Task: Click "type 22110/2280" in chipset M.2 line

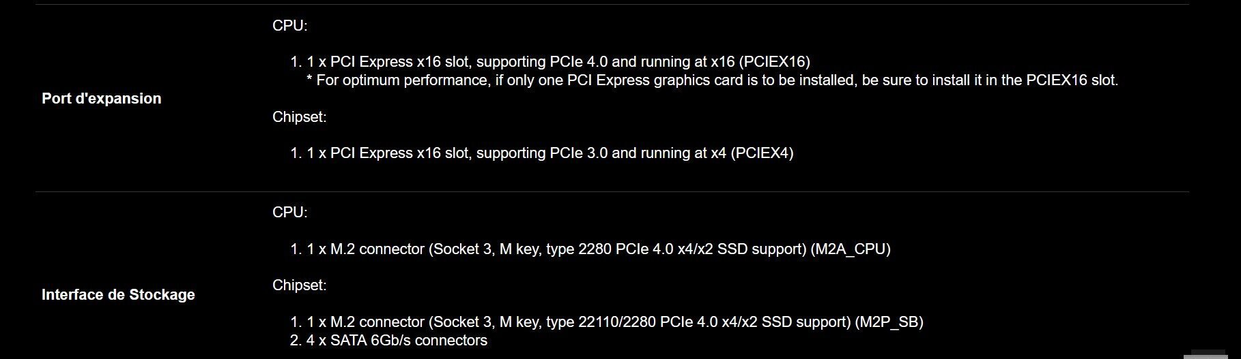Action: pyautogui.click(x=601, y=322)
